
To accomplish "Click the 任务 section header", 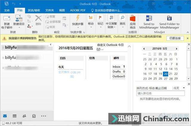I will pyautogui.click(x=98, y=58).
